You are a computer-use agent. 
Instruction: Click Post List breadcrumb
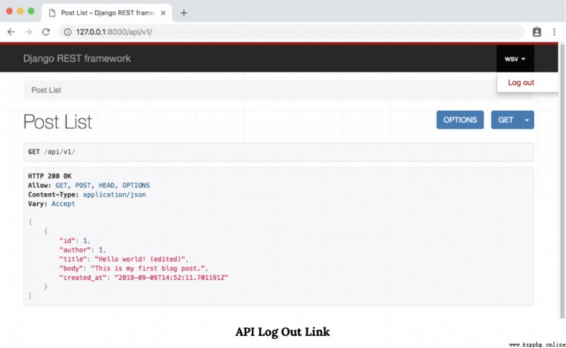pyautogui.click(x=46, y=90)
